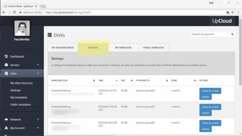Open My templates in the sidebar
This screenshot has width=242, height=136.
[x=19, y=97]
